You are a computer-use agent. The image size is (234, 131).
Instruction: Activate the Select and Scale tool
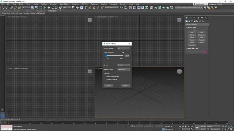pos(57,8)
